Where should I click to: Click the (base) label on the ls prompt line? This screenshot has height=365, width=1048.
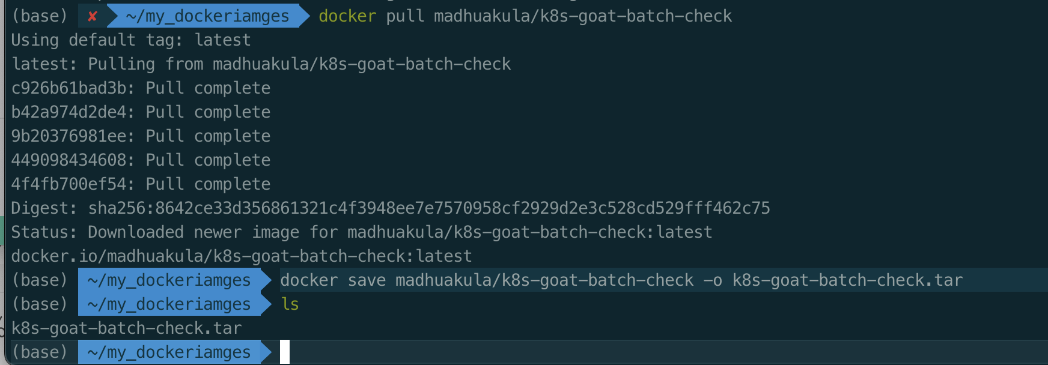(x=40, y=304)
